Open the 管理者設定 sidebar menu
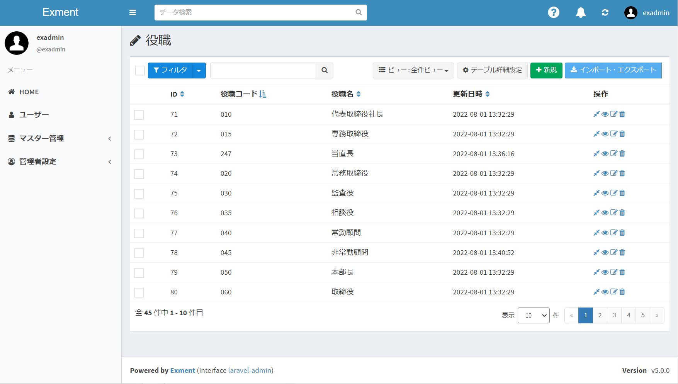The width and height of the screenshot is (678, 384). click(x=36, y=161)
